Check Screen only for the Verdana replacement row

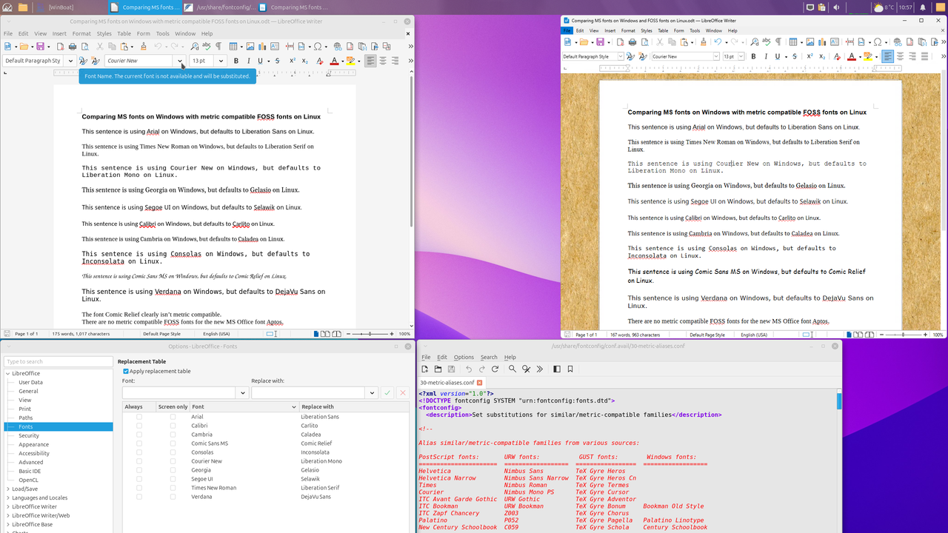(x=173, y=497)
